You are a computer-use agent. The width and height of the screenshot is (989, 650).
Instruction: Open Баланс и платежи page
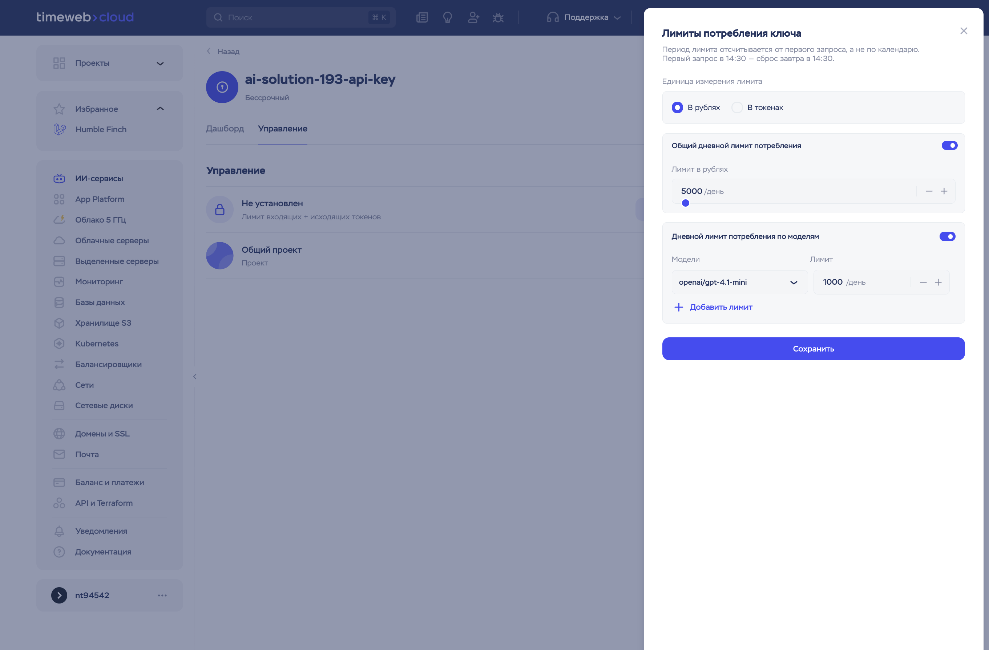click(110, 482)
